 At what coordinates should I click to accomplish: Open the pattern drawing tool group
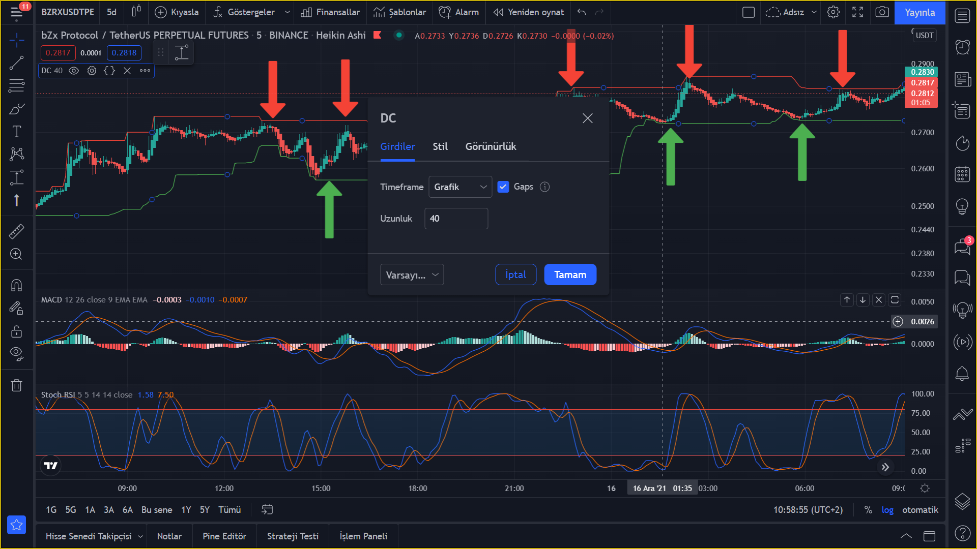coord(16,155)
